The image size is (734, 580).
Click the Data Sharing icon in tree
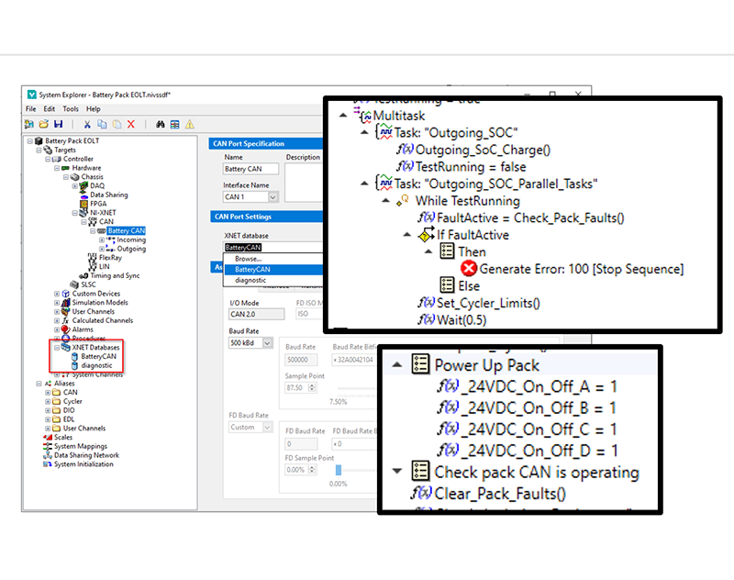83,195
